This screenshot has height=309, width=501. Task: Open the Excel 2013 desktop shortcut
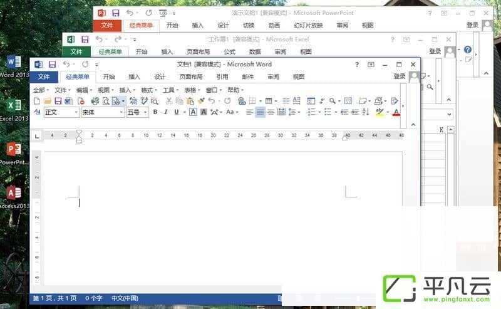[14, 110]
